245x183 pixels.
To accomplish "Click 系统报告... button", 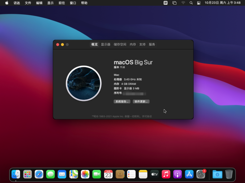I will 122,102.
